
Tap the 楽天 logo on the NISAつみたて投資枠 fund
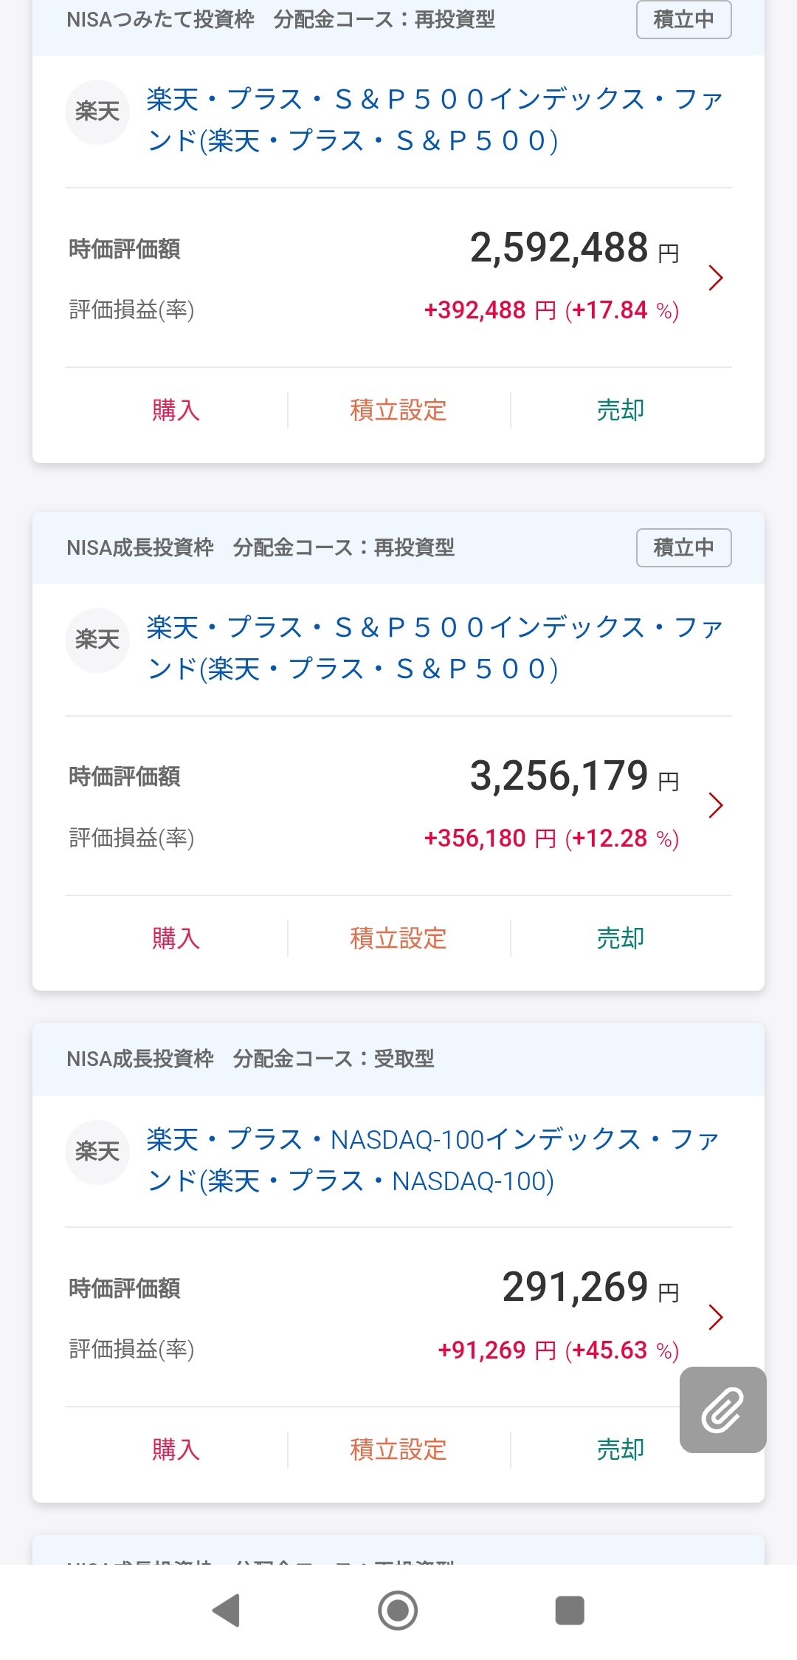(x=97, y=112)
